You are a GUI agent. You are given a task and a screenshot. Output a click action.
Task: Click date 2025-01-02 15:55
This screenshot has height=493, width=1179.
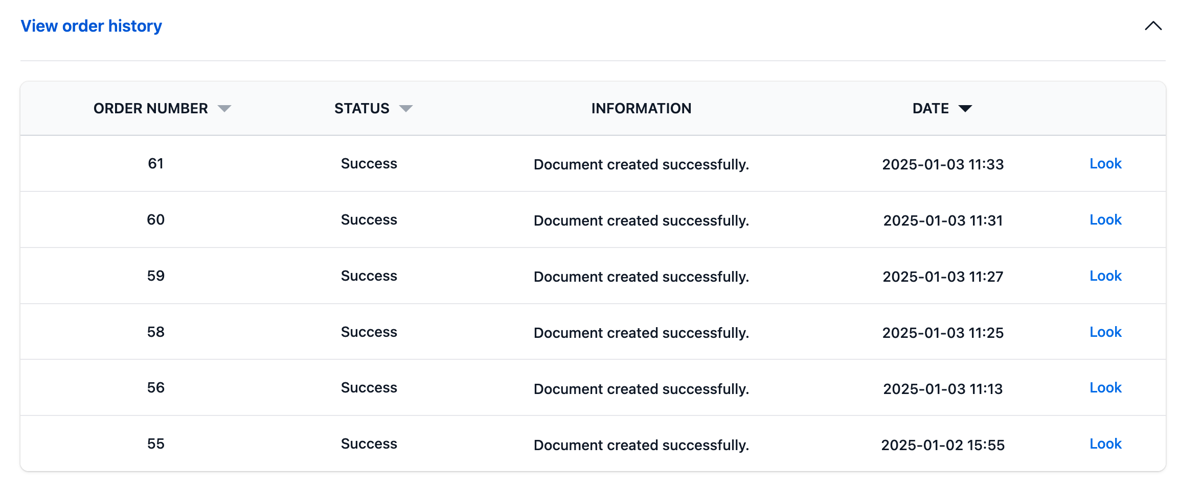coord(943,445)
